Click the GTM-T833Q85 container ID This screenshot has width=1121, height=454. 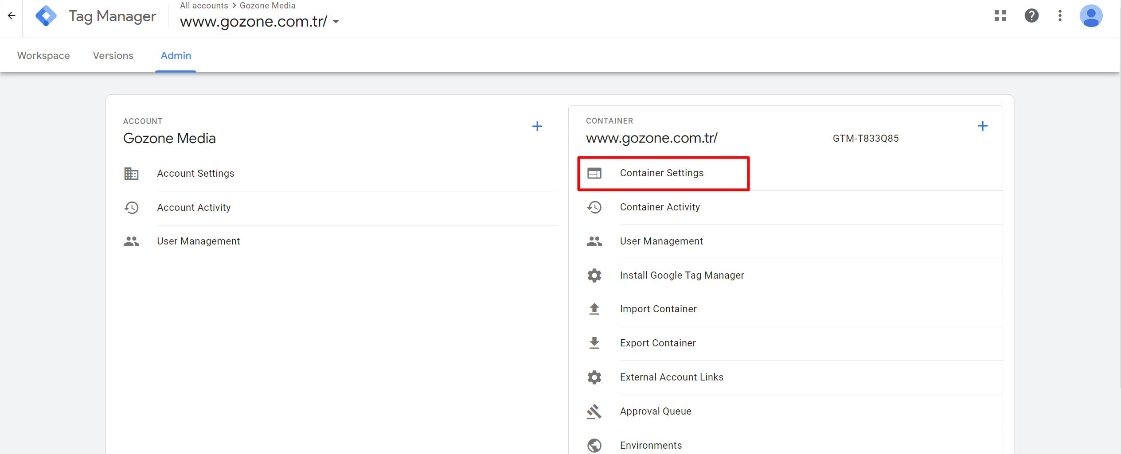pos(865,139)
